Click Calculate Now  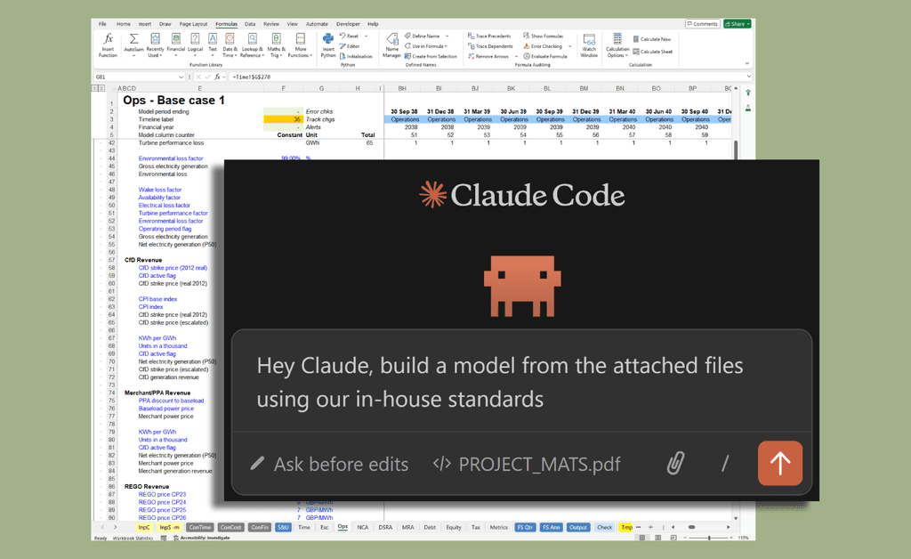652,39
